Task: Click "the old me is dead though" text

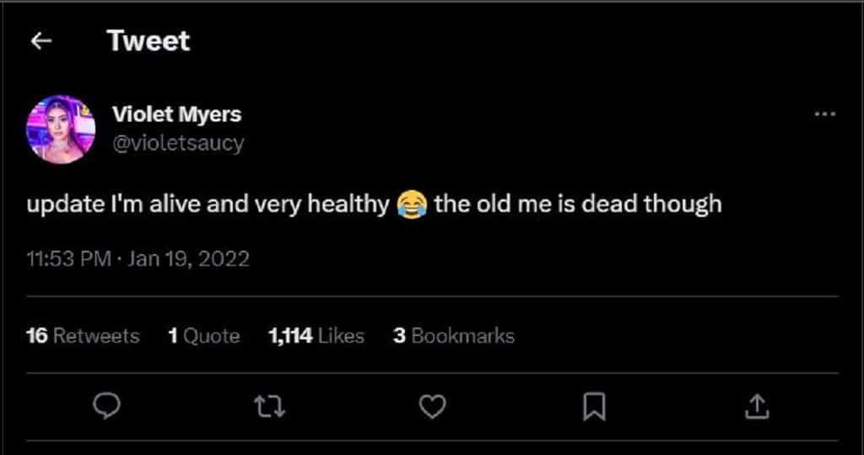Action: (x=578, y=205)
